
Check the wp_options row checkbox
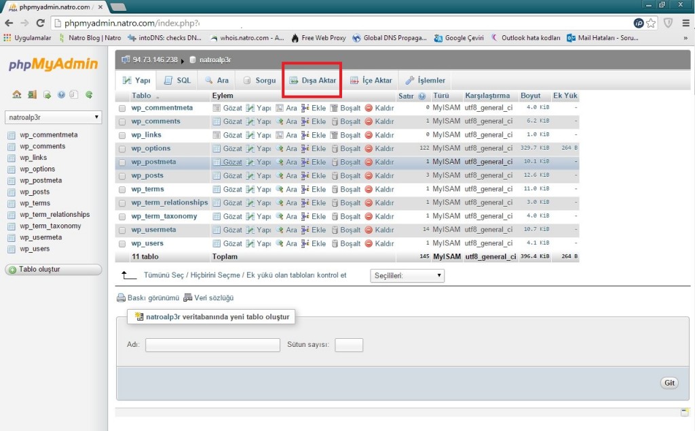coord(122,149)
